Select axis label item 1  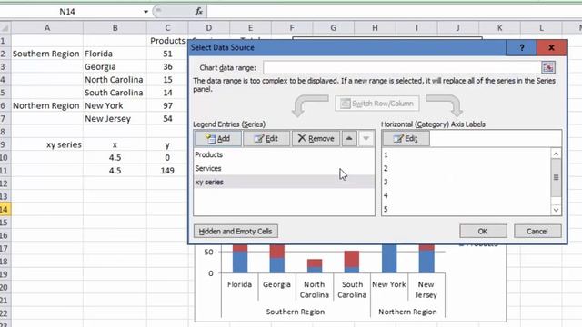[467, 154]
